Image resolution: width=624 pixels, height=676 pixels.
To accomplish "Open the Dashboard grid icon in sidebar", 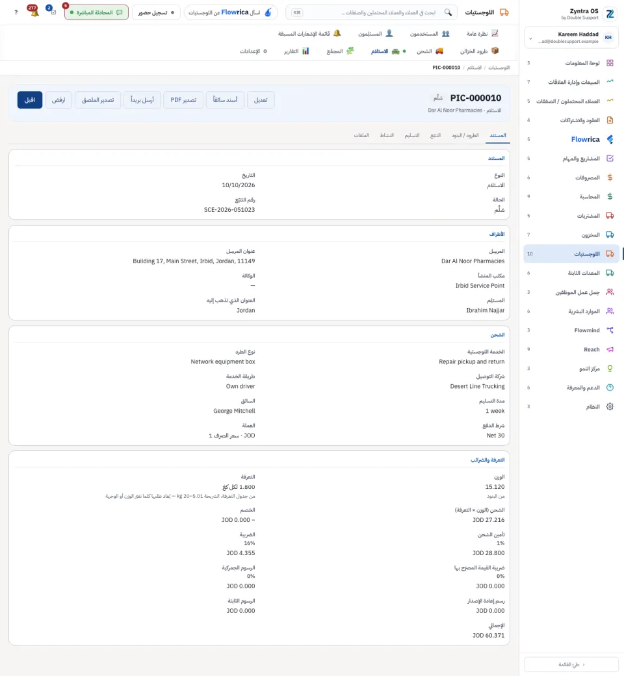I will (x=610, y=63).
